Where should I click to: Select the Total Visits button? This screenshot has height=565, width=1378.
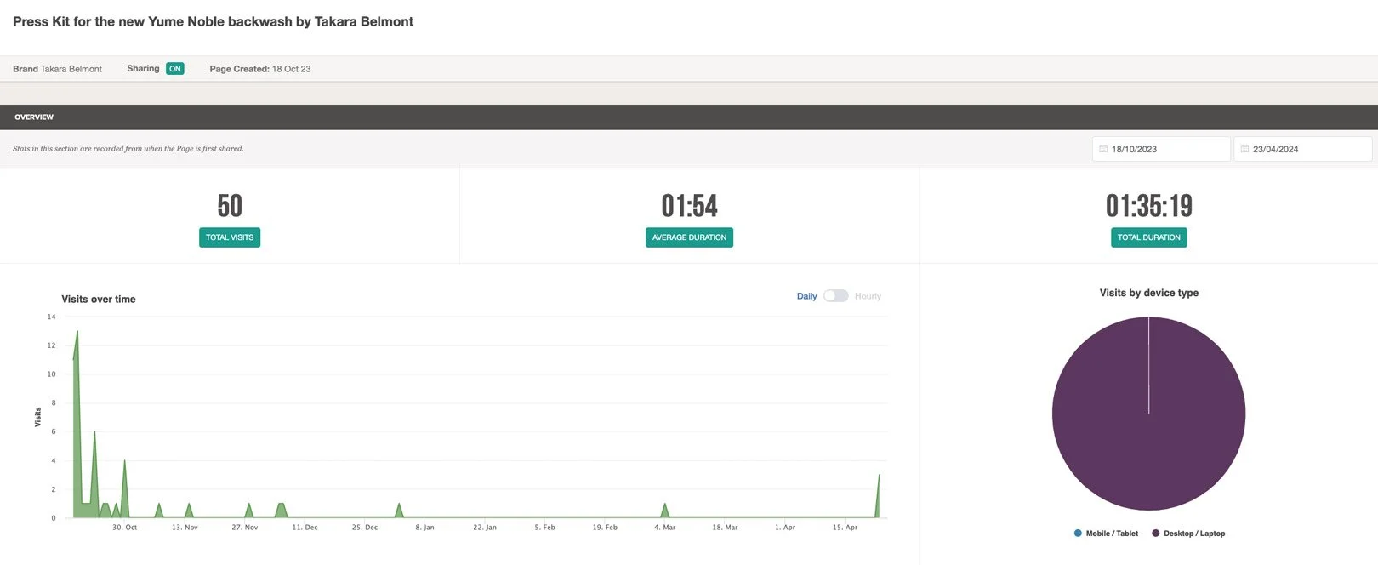(x=230, y=237)
